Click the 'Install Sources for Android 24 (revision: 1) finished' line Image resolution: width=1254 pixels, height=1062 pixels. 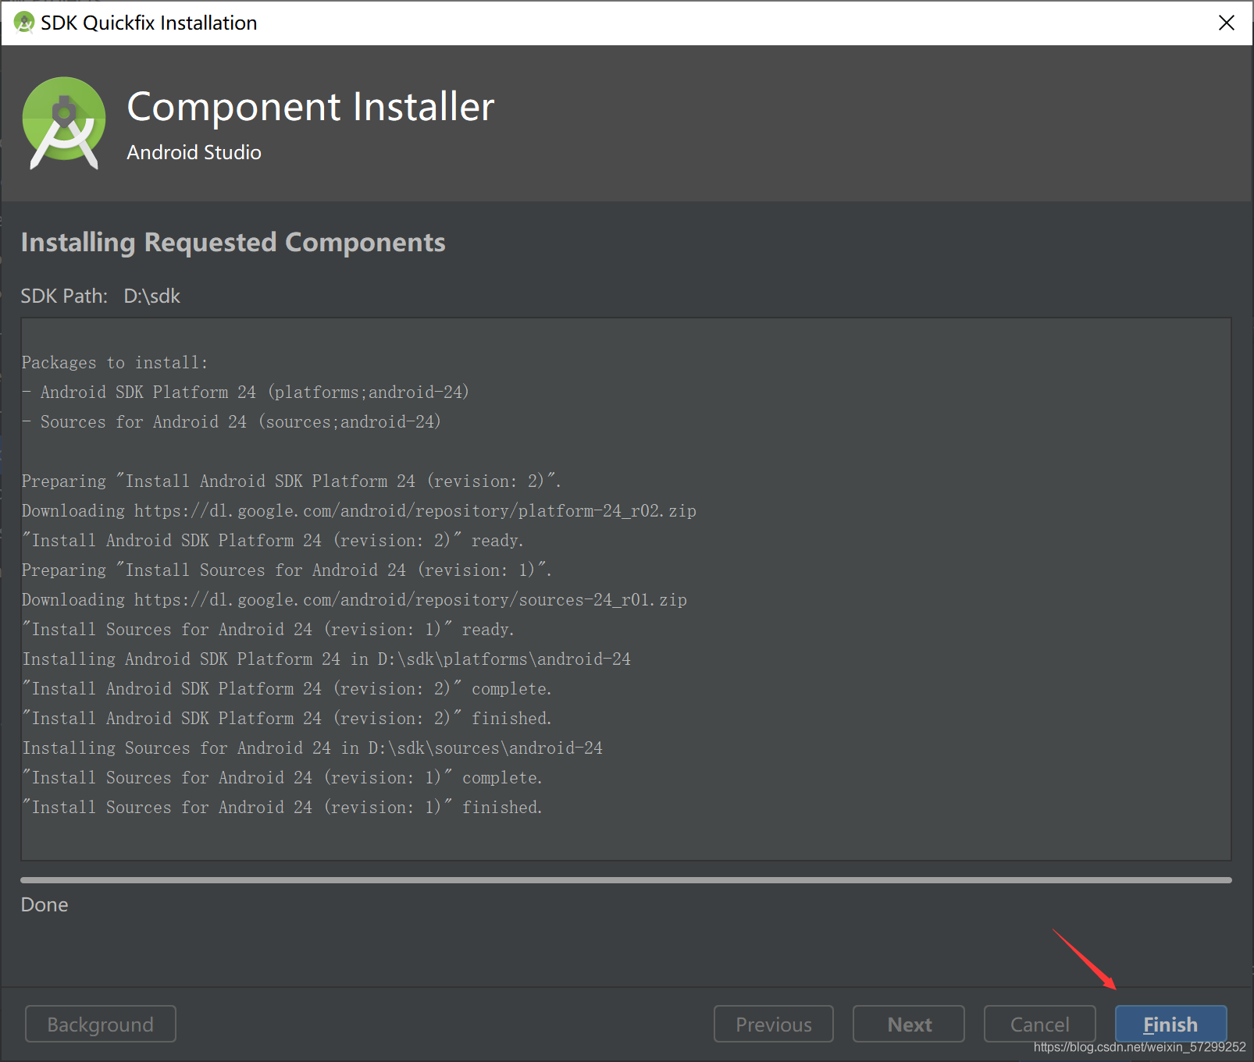point(282,808)
